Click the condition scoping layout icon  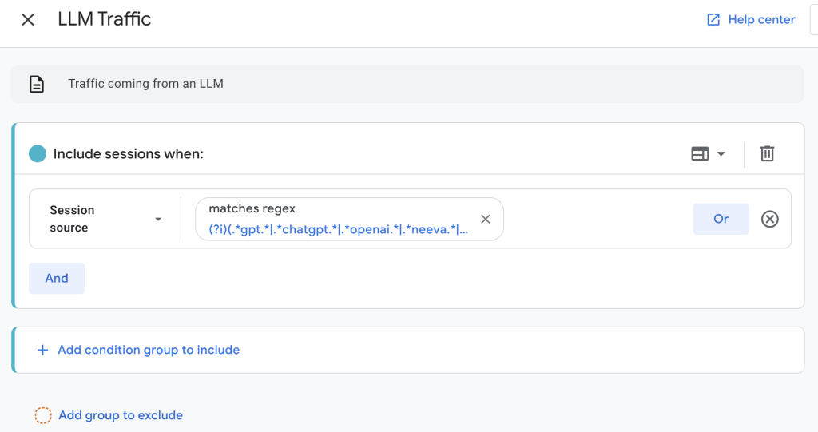[x=700, y=153]
